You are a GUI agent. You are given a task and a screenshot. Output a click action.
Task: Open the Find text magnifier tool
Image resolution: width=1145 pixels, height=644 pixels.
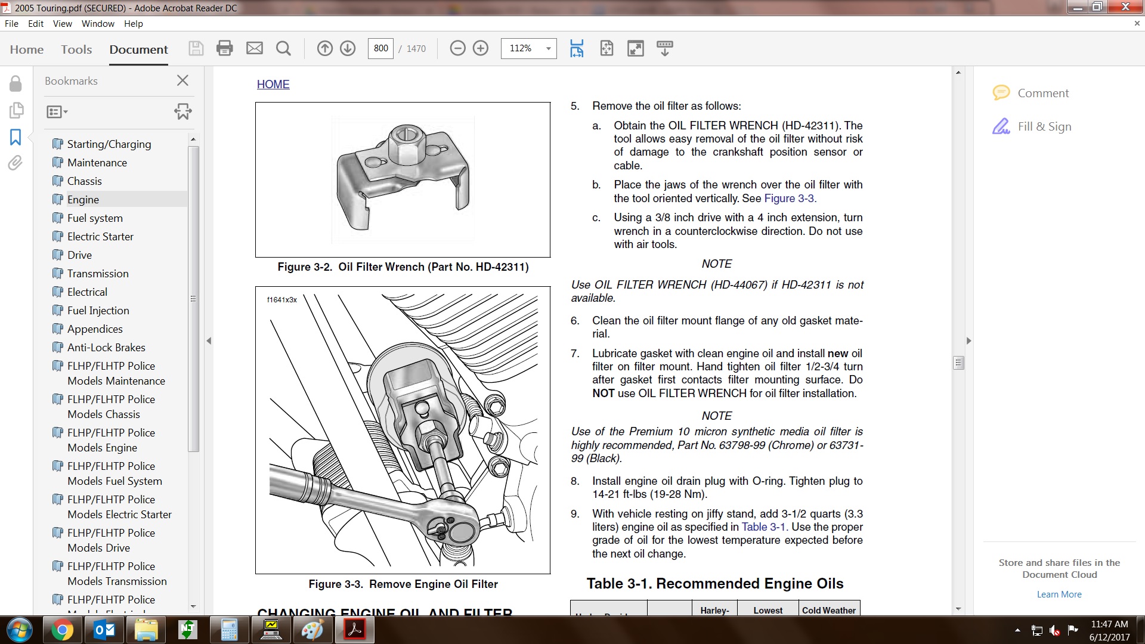click(x=284, y=48)
